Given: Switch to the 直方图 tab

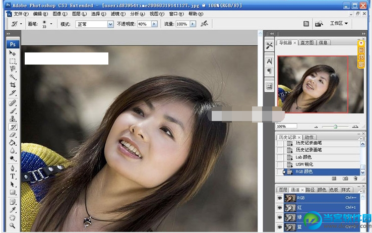Looking at the screenshot, I should click(x=307, y=43).
